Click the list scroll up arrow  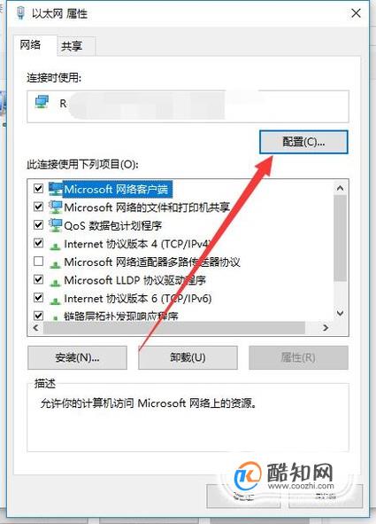tap(340, 188)
